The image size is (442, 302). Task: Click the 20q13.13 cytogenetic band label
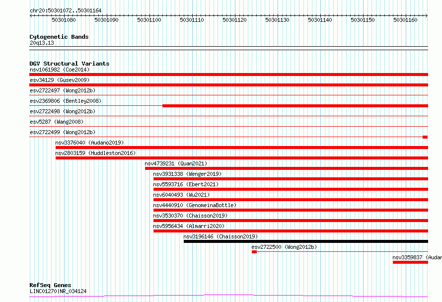coord(42,43)
